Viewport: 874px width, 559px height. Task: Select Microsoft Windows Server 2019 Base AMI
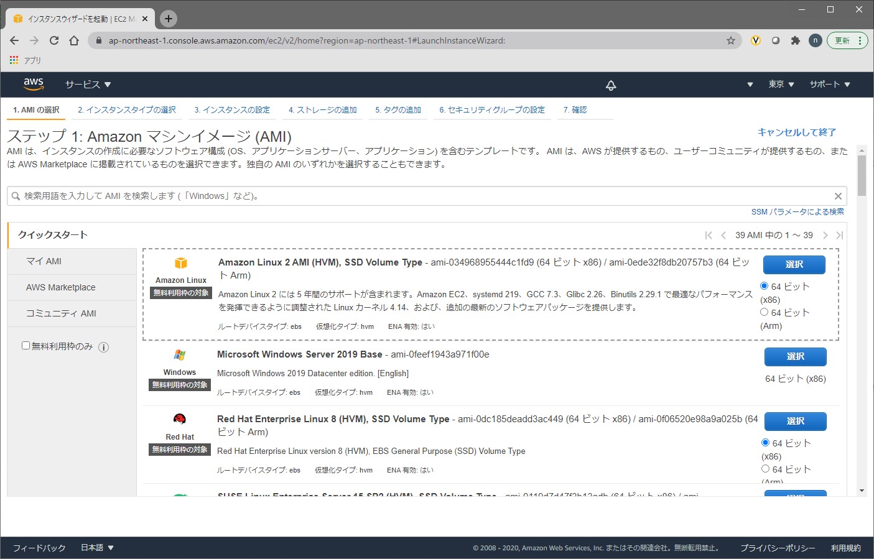click(796, 356)
